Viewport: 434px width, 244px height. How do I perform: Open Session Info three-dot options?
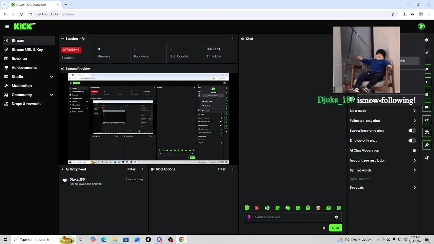233,39
